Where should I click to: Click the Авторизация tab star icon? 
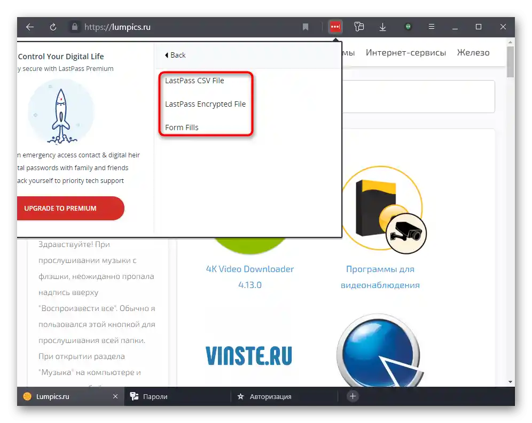click(240, 396)
